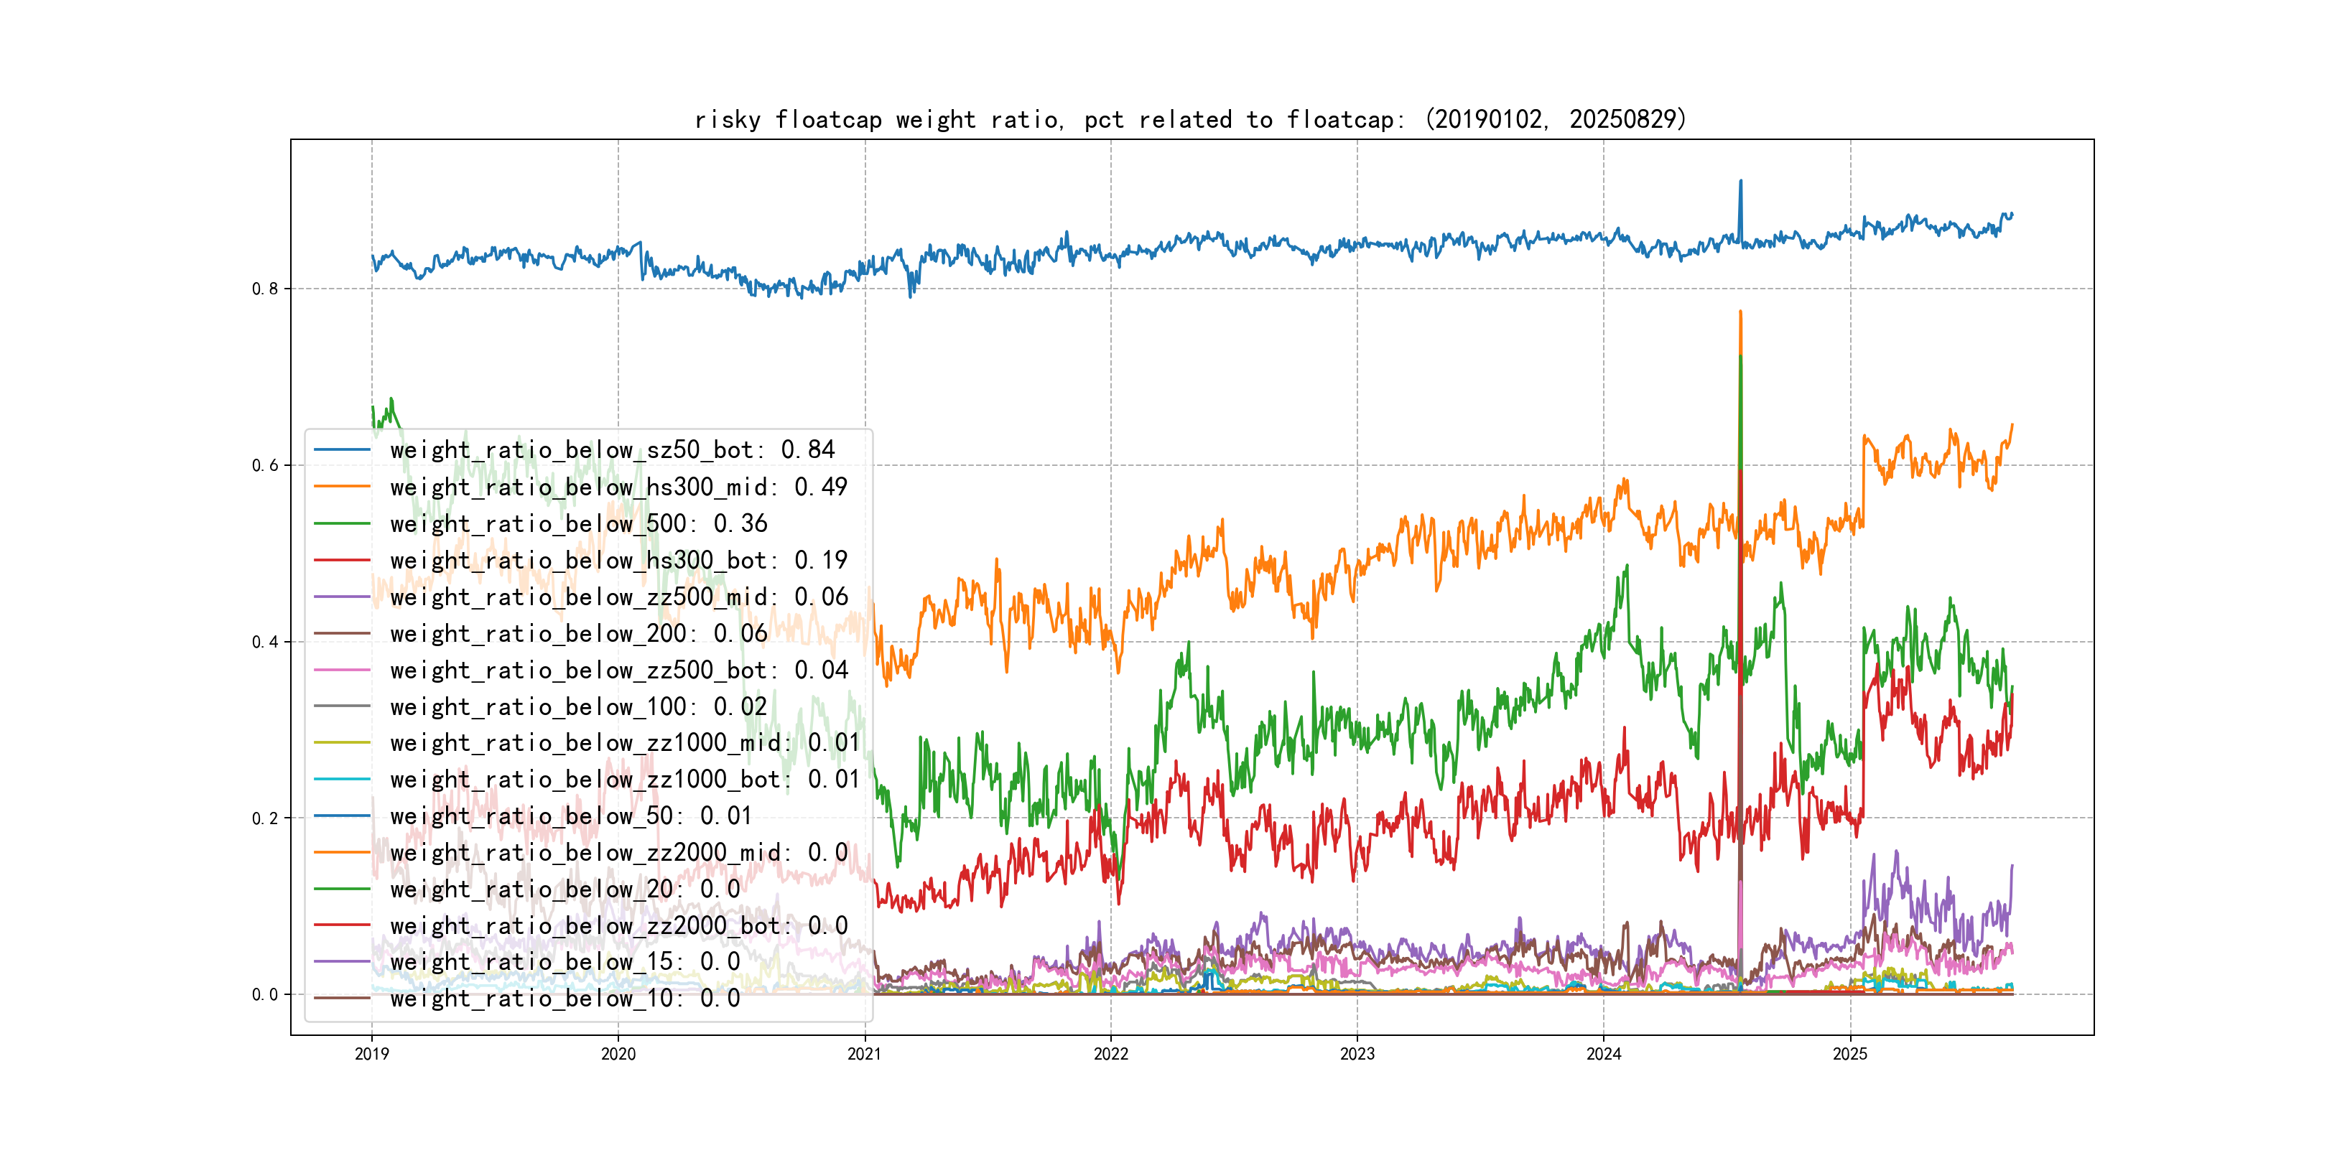Click the chart title text

[1189, 119]
